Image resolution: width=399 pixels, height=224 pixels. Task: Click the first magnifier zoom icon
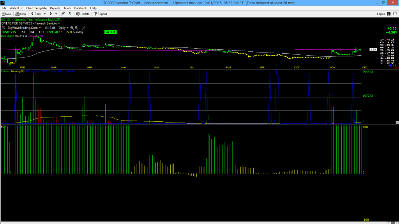coord(72,28)
